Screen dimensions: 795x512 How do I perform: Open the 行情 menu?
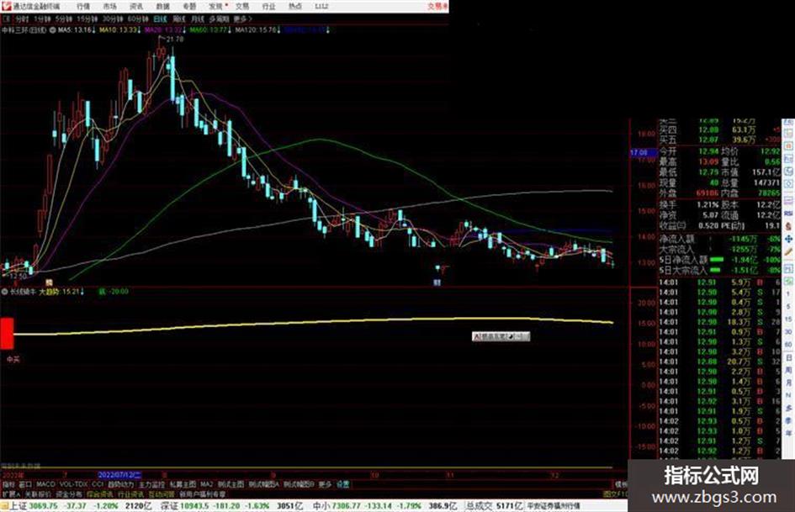pyautogui.click(x=83, y=6)
